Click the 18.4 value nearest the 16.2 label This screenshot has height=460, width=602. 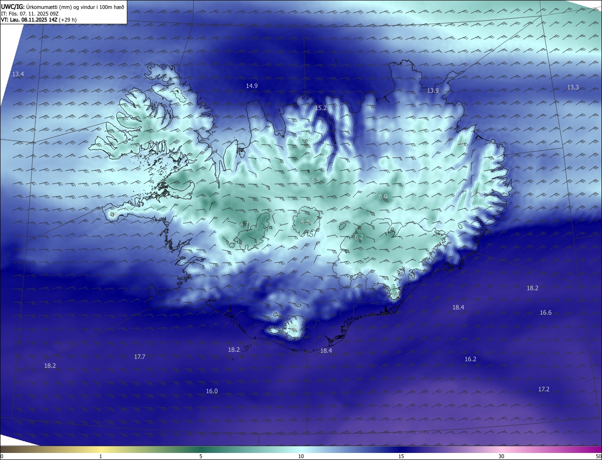click(458, 307)
